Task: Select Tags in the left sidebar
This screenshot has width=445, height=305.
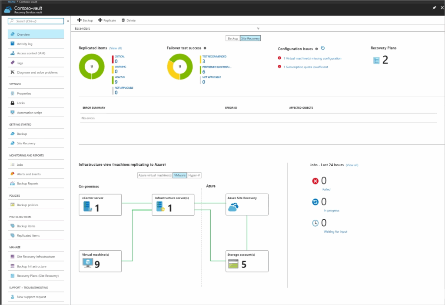Action: [x=21, y=62]
